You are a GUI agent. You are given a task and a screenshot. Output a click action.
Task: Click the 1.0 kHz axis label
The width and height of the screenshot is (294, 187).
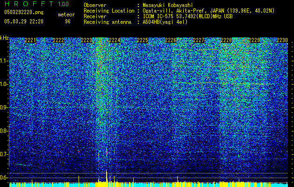point(4,84)
